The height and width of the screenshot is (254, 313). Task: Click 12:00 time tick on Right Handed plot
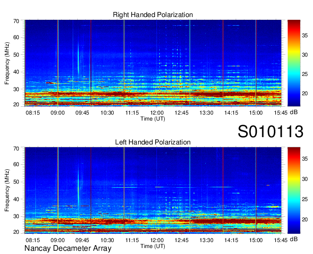coord(157,113)
